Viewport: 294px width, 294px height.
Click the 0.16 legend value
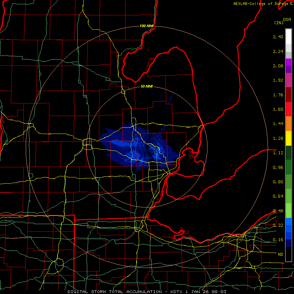click(x=278, y=240)
